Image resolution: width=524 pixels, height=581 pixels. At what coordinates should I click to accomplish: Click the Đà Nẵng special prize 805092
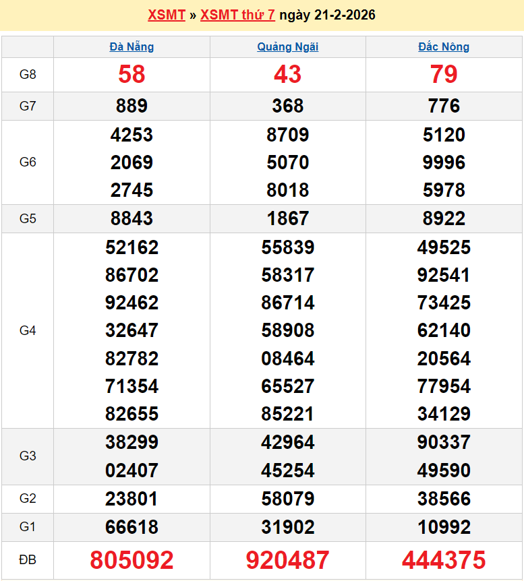click(132, 560)
